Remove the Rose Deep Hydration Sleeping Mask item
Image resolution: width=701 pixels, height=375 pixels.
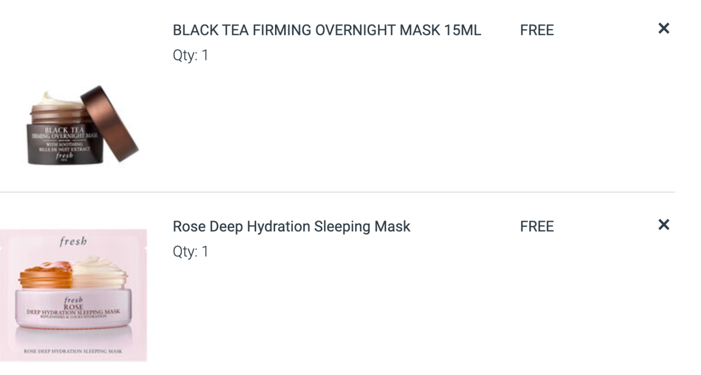point(664,225)
